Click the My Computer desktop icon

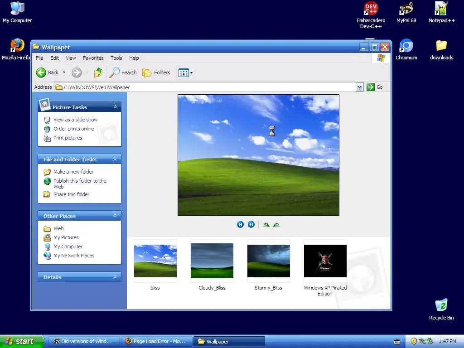(17, 12)
